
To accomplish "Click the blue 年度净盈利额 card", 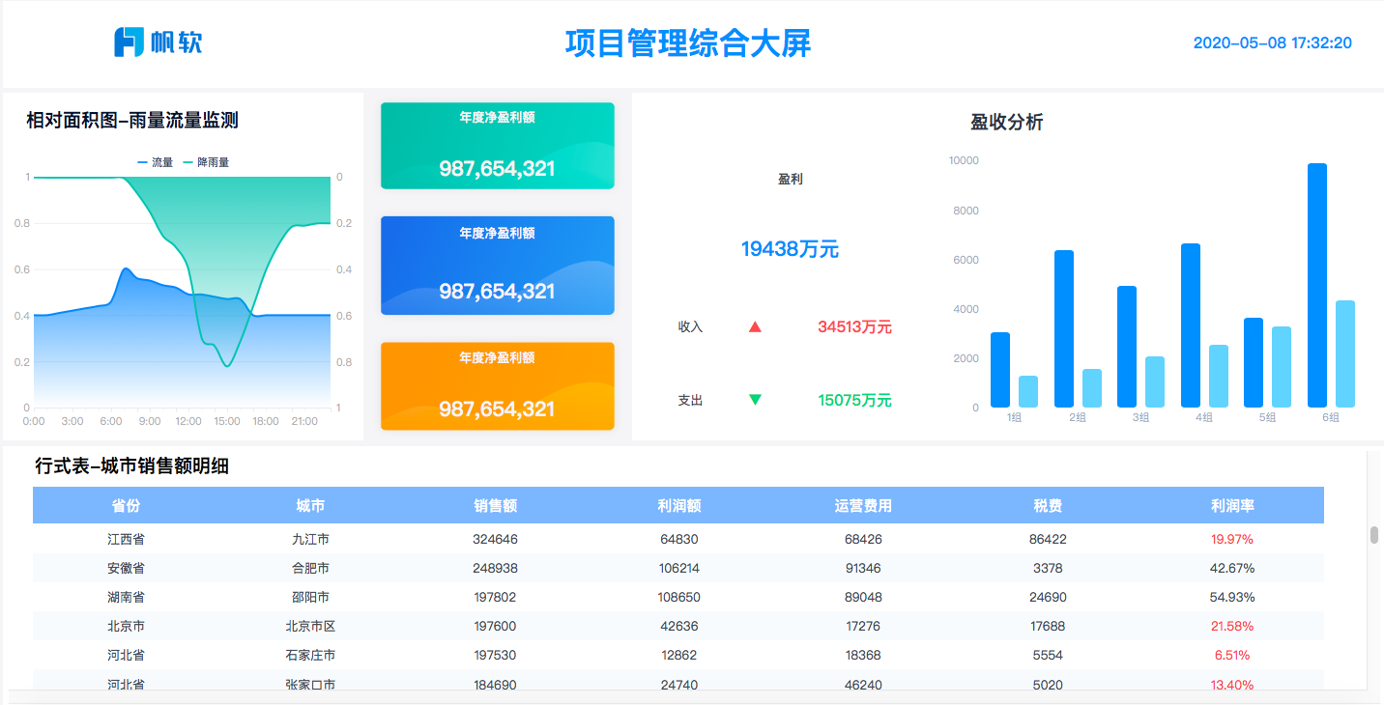I will (497, 266).
